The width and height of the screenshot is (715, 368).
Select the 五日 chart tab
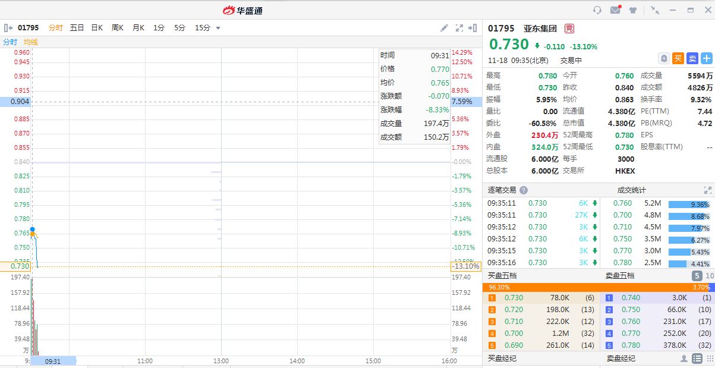[x=77, y=28]
